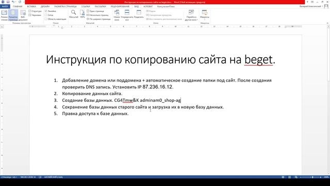
Task: Expand Macros (Макросы) dropdown
Action: (205, 15)
